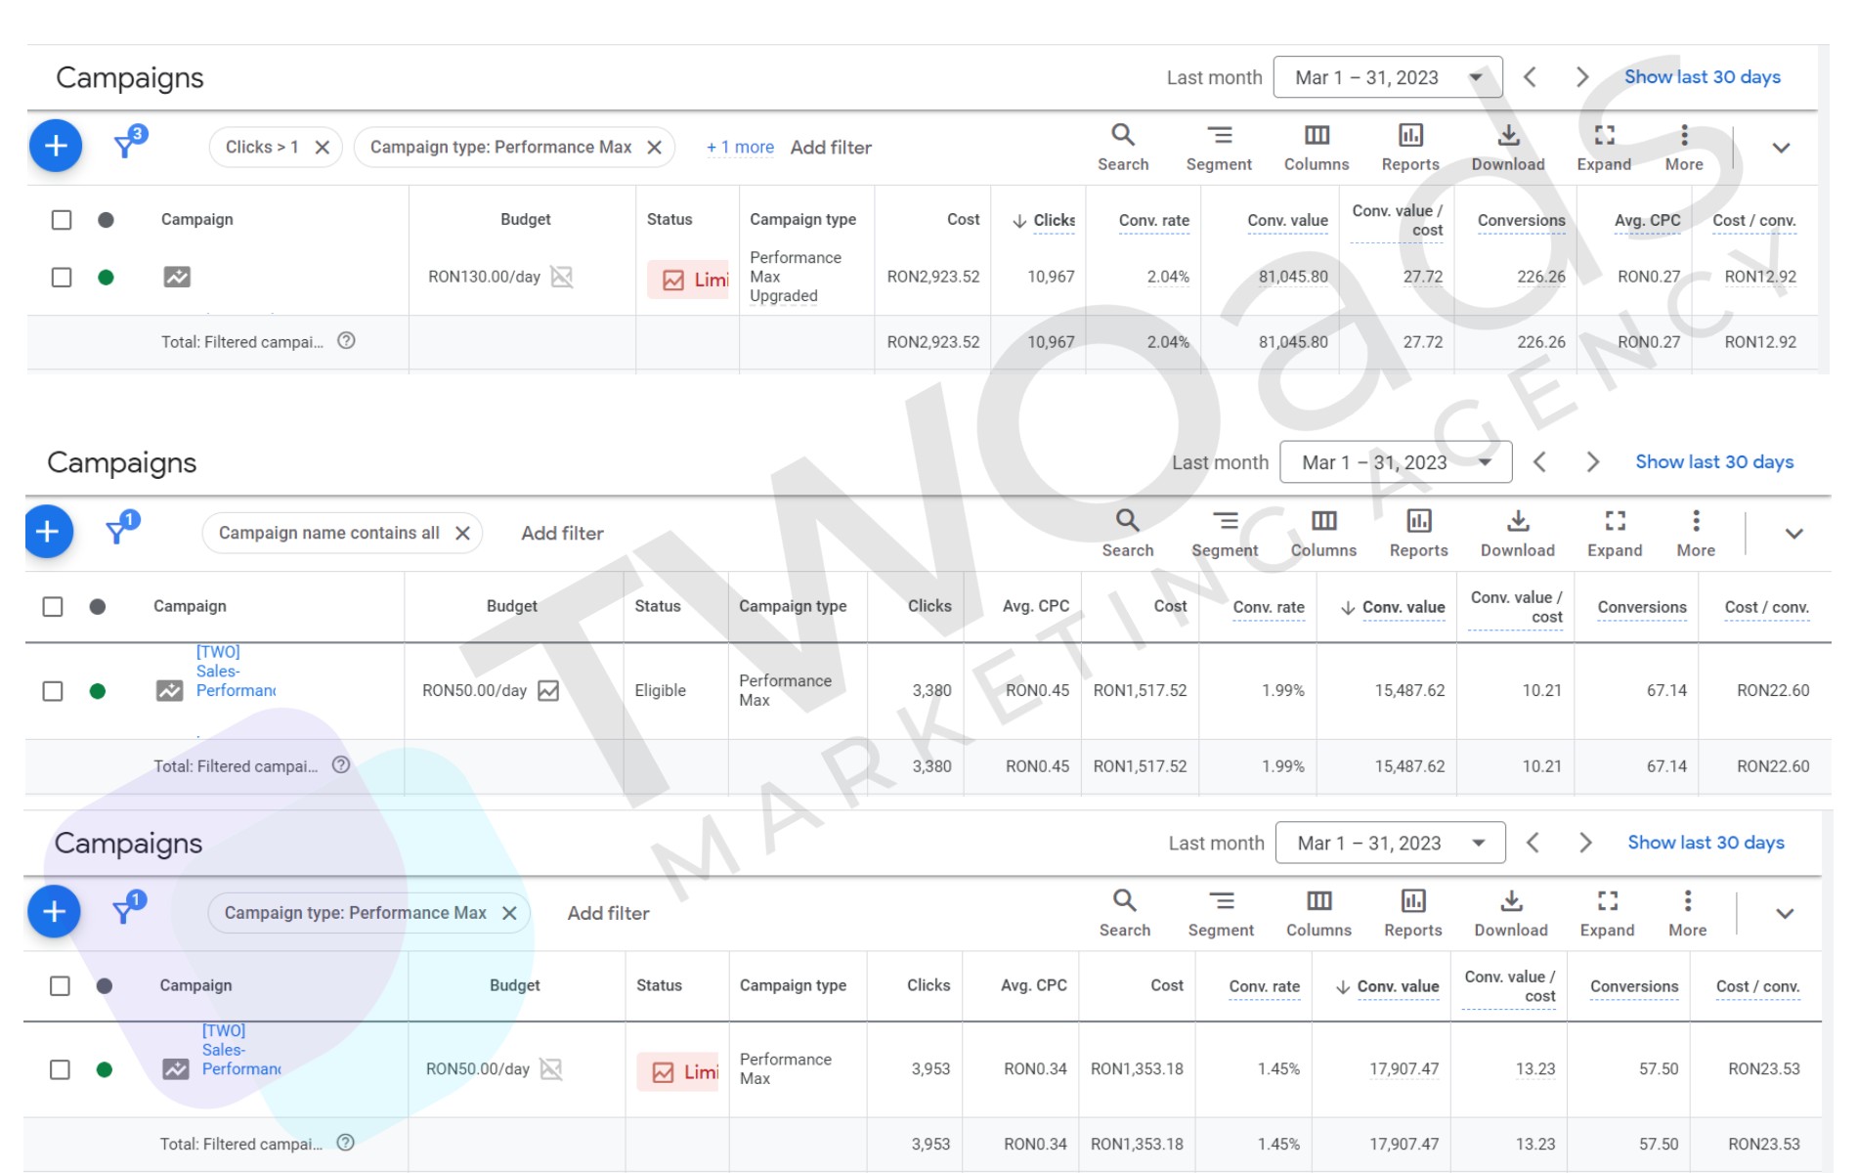Click Download in top panel toolbar

[x=1508, y=148]
